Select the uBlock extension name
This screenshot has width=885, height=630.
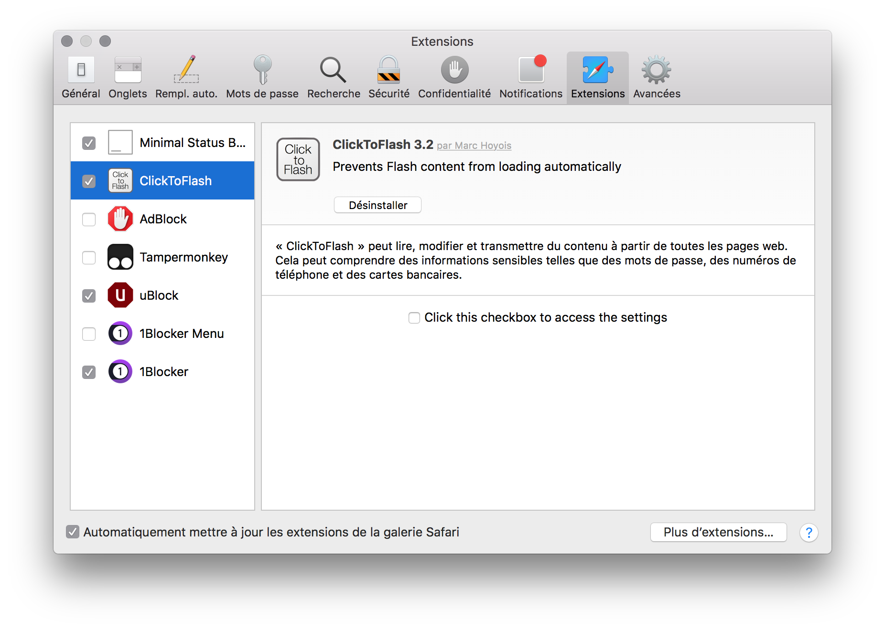[x=159, y=295]
